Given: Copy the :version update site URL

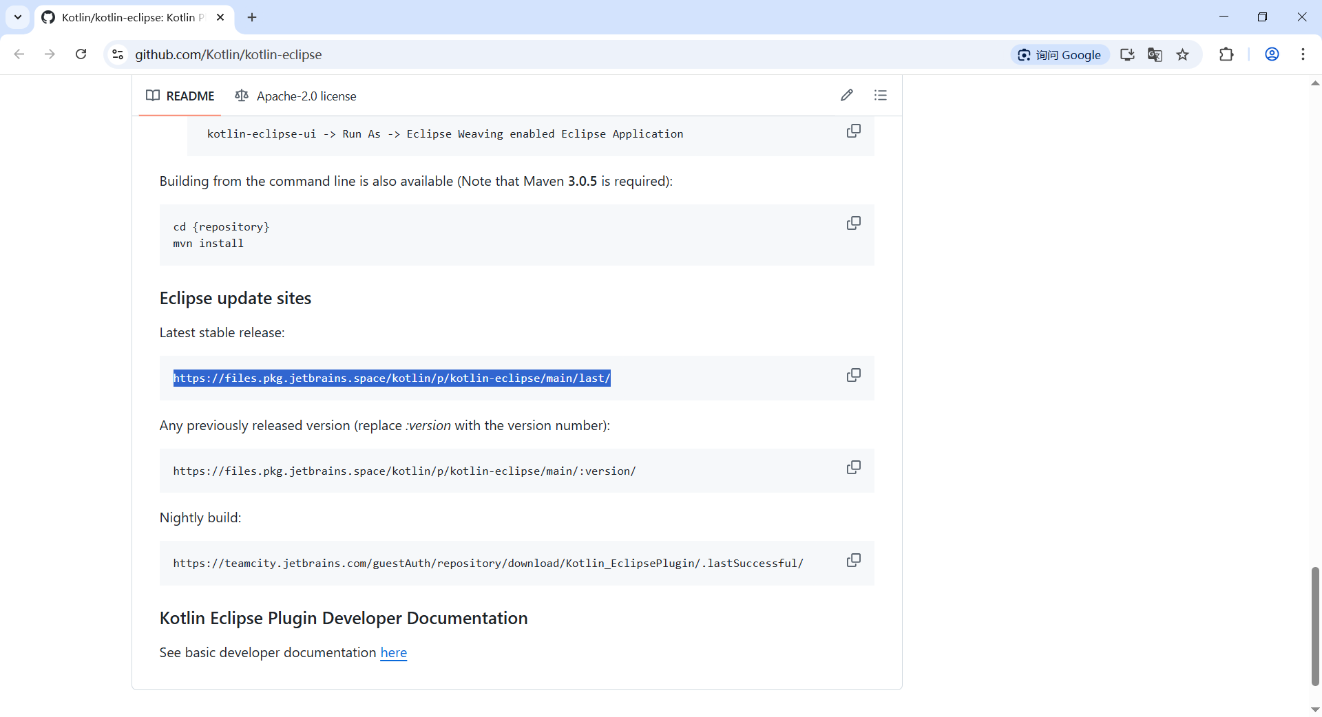Looking at the screenshot, I should click(x=853, y=467).
